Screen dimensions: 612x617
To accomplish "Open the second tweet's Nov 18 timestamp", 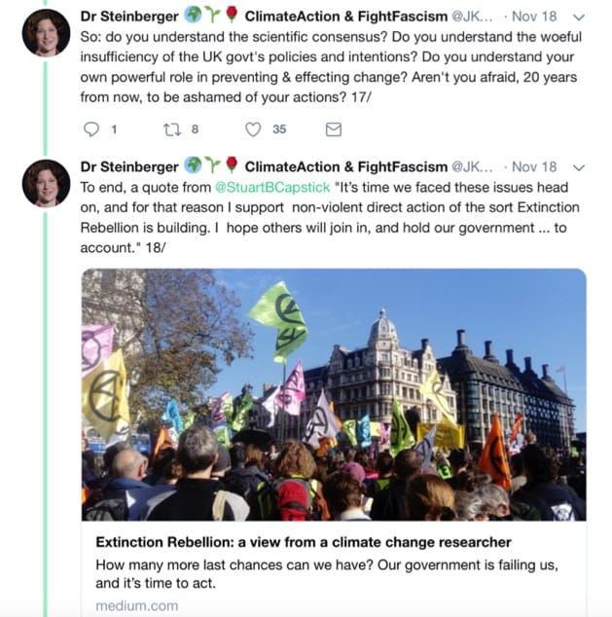I will [534, 166].
